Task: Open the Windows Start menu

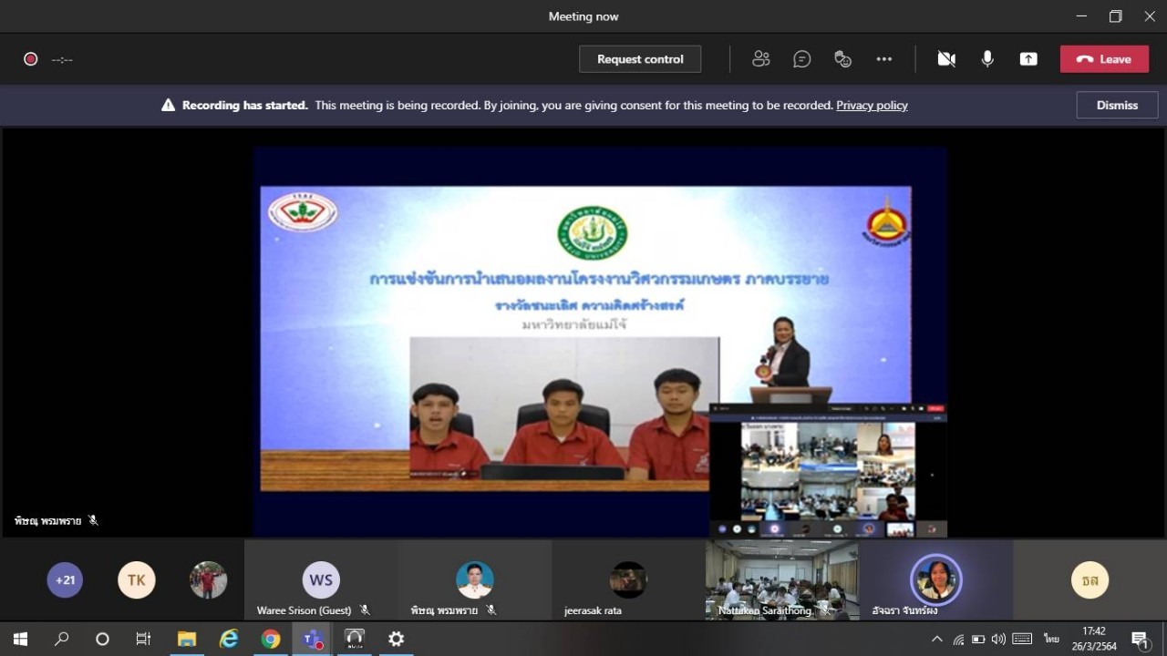Action: click(x=20, y=639)
